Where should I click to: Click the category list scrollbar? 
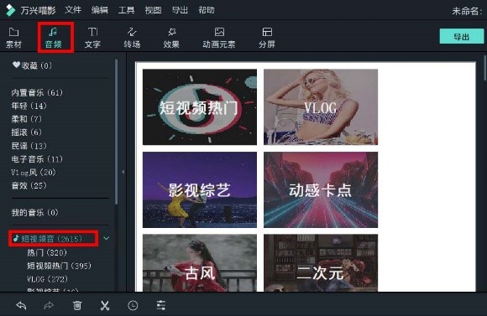click(x=117, y=132)
